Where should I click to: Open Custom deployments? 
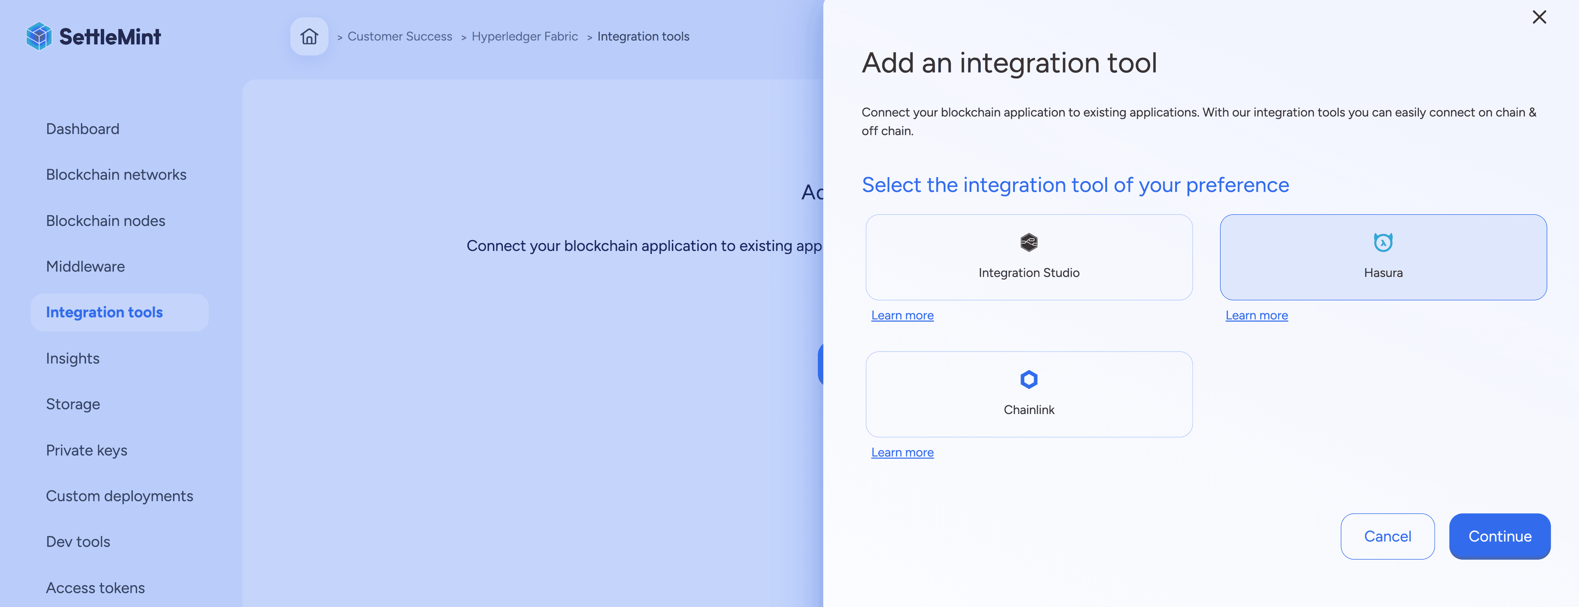click(120, 496)
